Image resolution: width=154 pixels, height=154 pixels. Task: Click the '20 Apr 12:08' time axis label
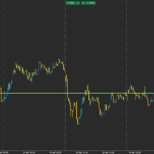pos(135,152)
